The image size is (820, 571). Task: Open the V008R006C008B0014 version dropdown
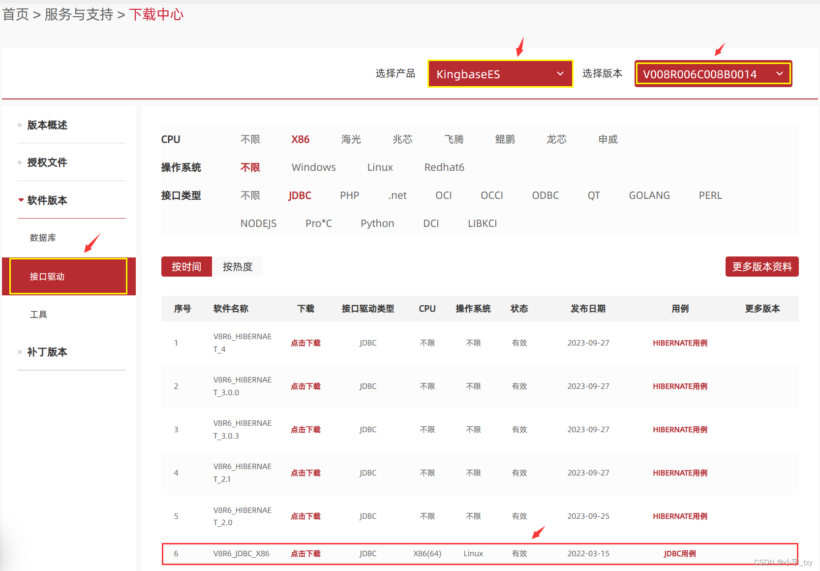click(713, 74)
